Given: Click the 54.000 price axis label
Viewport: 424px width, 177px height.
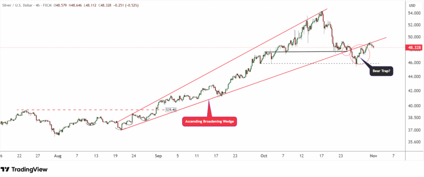Looking at the screenshot, I should pyautogui.click(x=414, y=13).
